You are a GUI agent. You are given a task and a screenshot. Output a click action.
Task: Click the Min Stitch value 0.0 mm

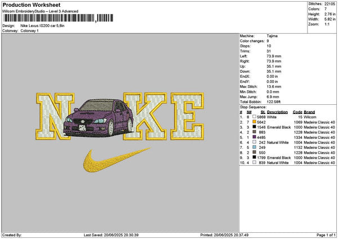pyautogui.click(x=273, y=92)
